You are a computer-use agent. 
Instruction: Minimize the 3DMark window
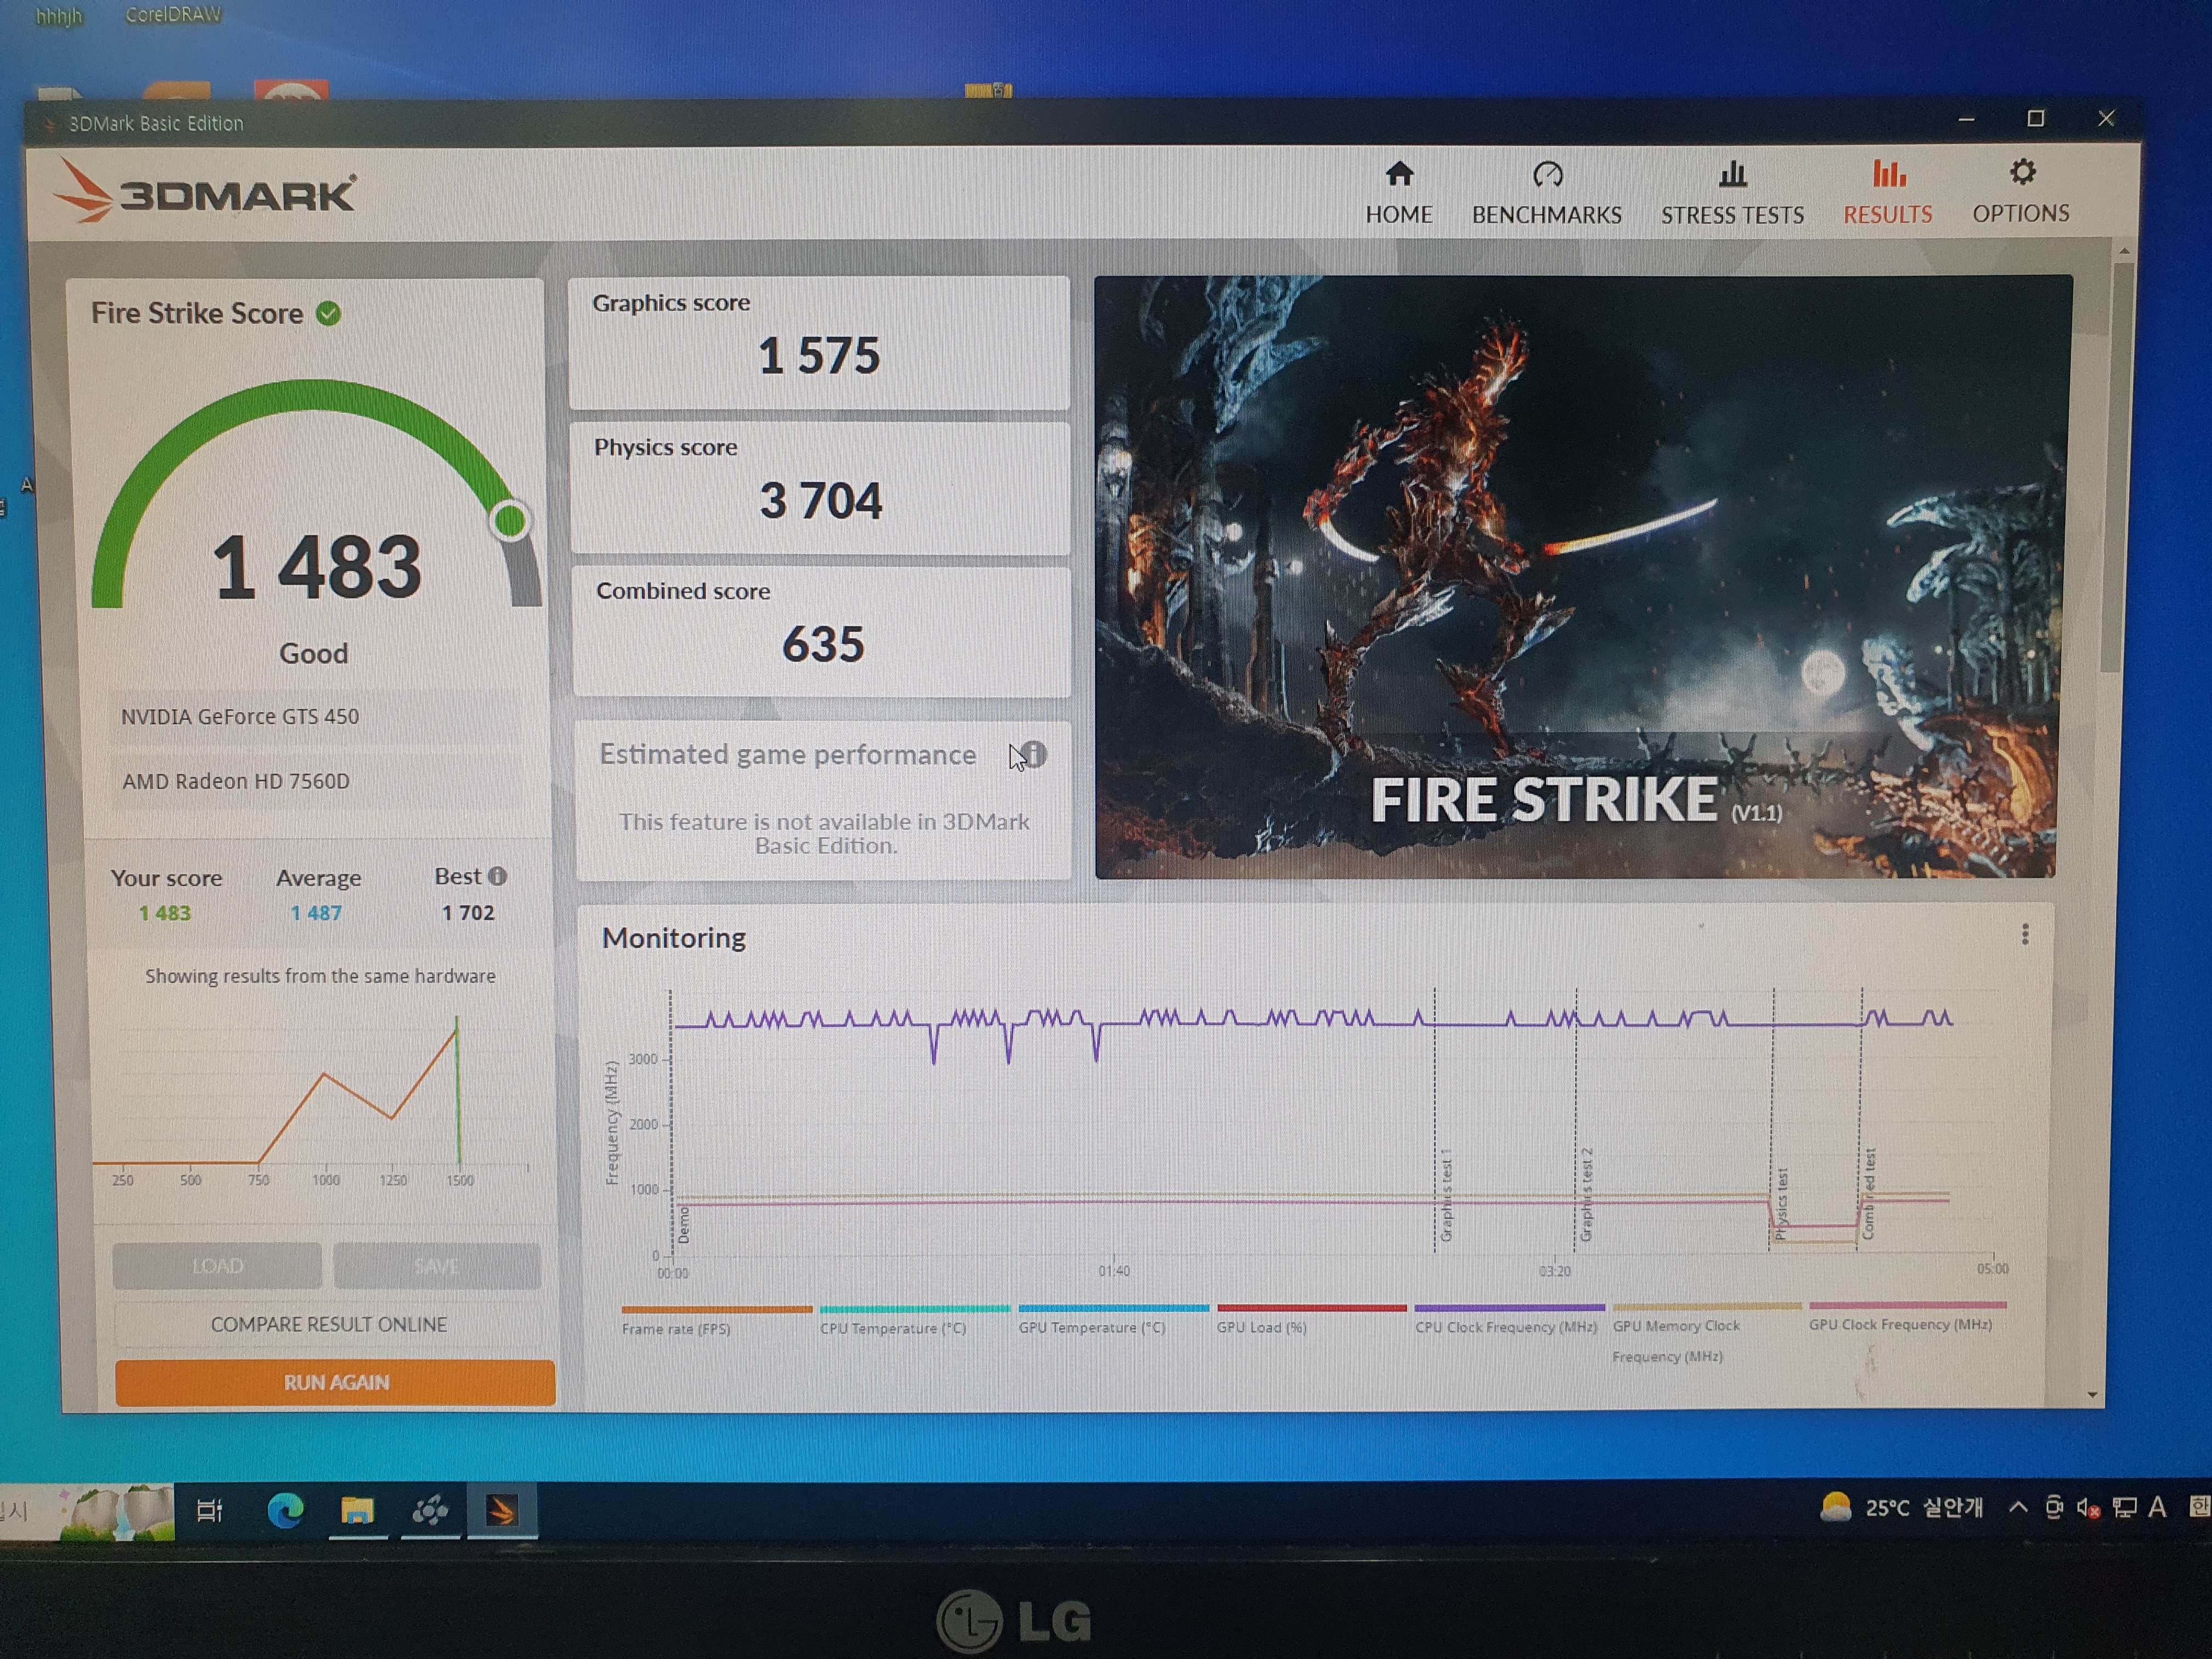pos(1966,119)
